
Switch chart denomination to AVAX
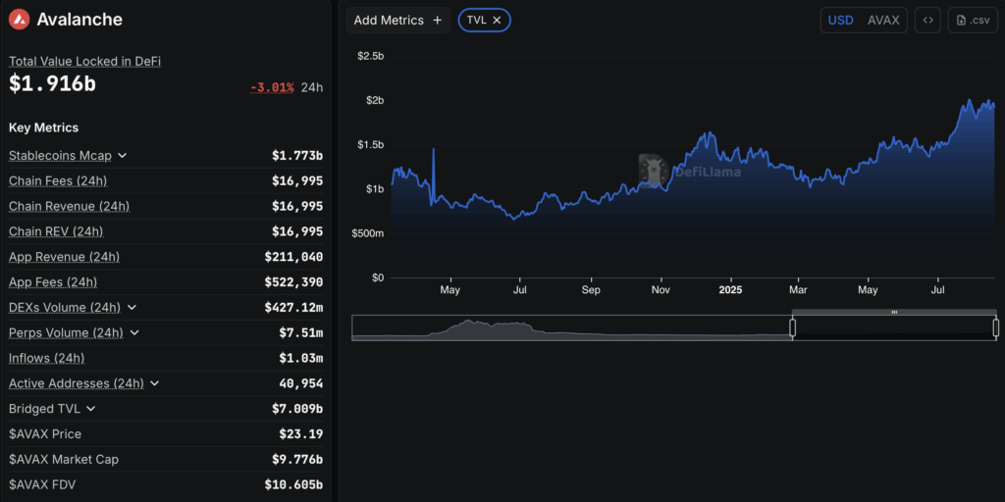click(x=883, y=20)
